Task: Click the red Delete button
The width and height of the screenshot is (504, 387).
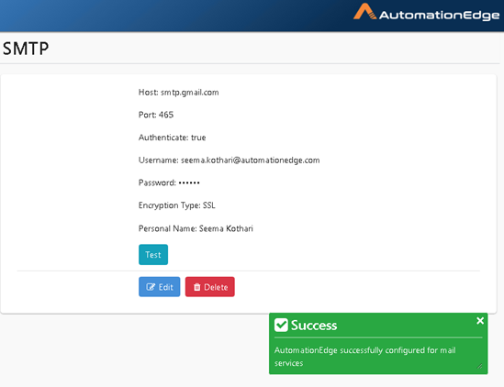Action: pos(210,287)
